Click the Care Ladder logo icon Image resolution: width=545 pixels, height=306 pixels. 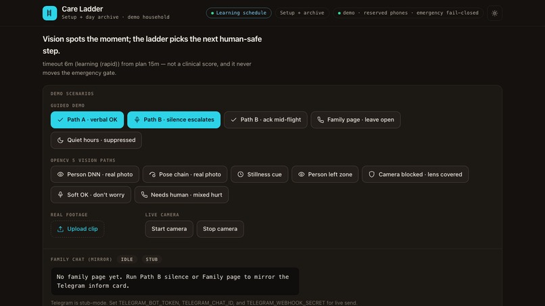50,14
